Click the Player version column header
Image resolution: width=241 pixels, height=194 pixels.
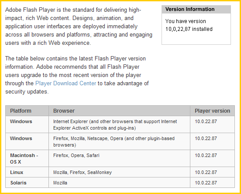[212, 111]
